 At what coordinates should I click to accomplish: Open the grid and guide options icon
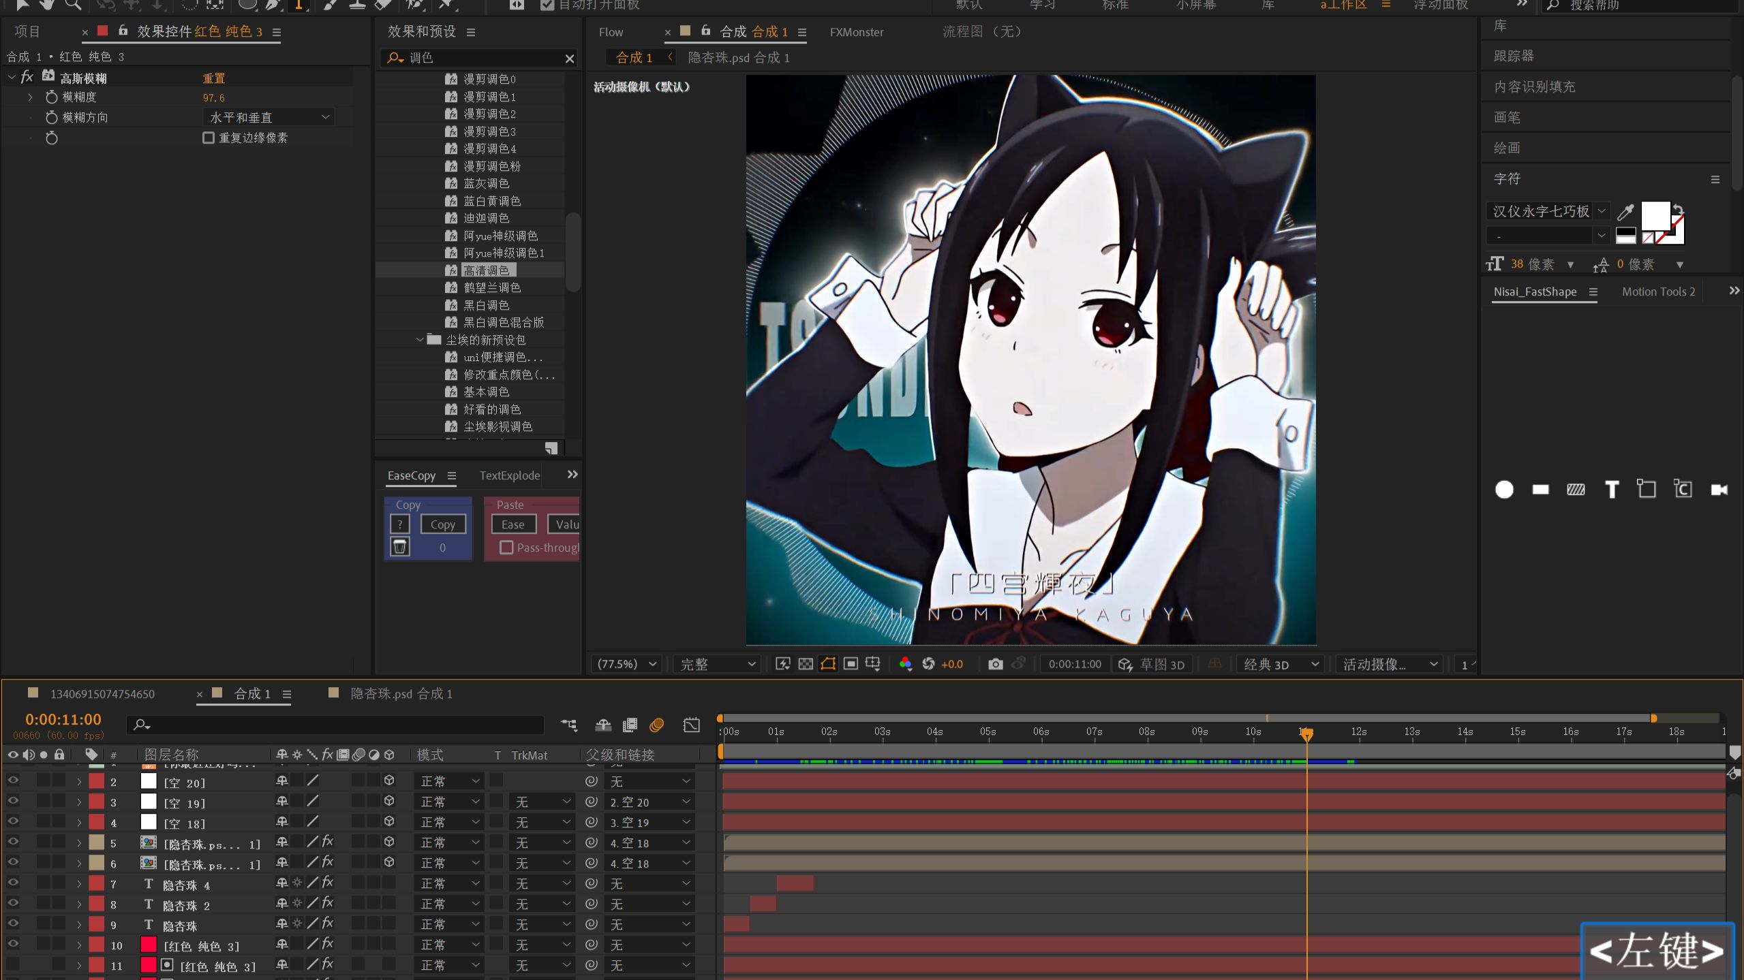point(873,664)
